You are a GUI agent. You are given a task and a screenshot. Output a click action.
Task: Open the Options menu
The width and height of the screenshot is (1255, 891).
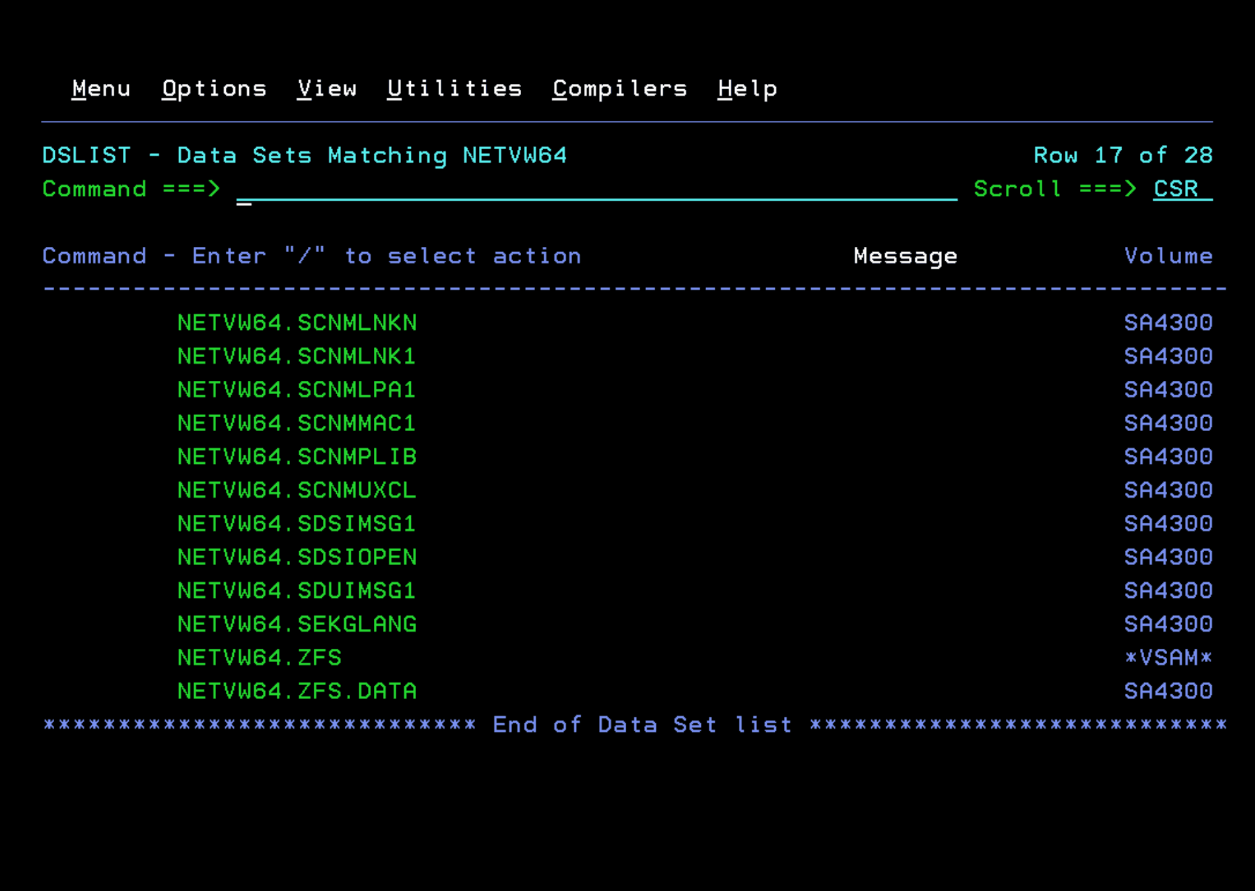click(214, 88)
